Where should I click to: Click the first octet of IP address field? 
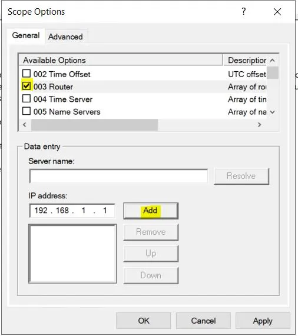coord(41,211)
